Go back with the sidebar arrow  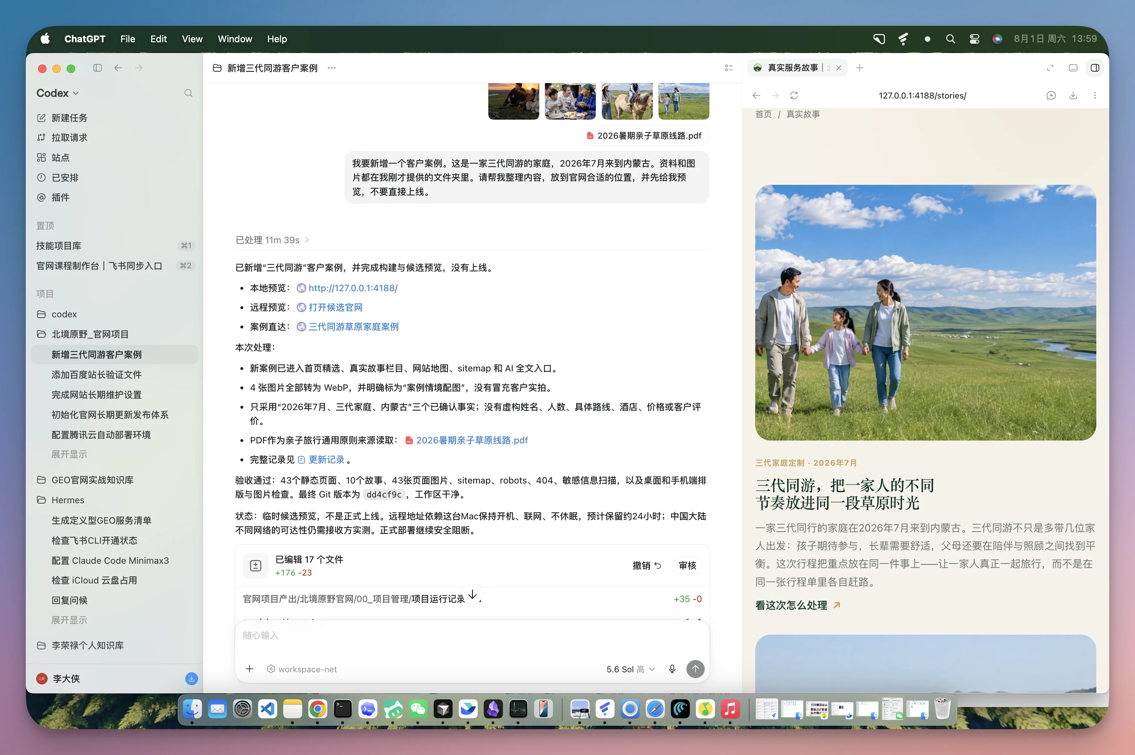point(118,68)
